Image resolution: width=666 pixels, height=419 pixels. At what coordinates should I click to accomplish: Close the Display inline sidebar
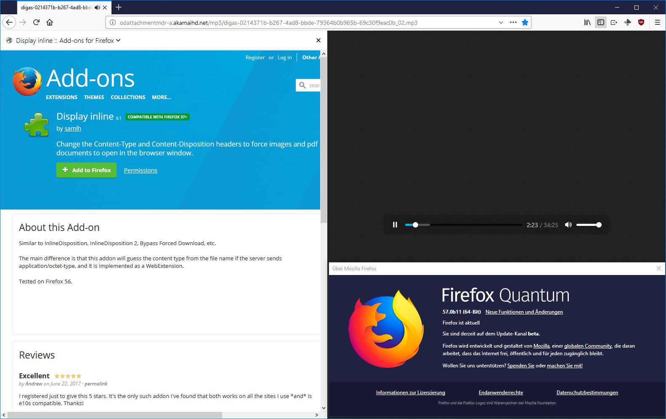coord(318,40)
